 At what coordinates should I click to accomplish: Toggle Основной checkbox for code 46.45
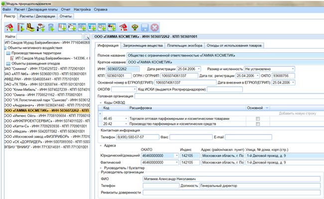pos(258,118)
